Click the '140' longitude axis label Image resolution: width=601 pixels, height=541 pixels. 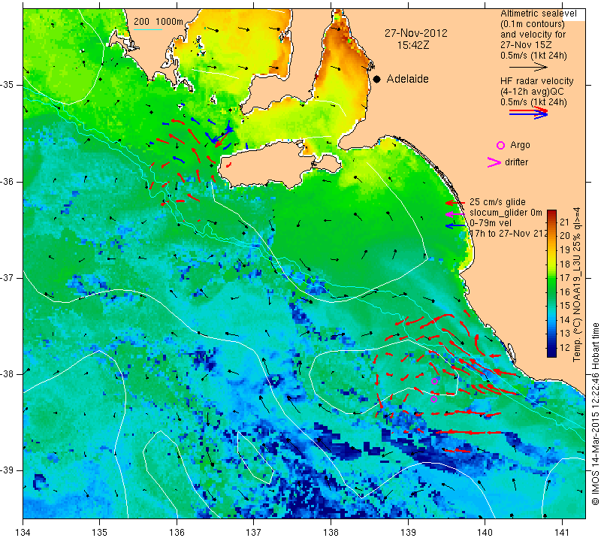click(485, 533)
